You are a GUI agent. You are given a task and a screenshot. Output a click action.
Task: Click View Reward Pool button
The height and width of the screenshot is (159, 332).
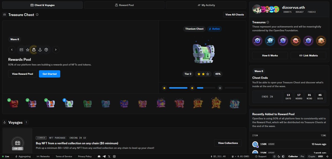pyautogui.click(x=22, y=74)
